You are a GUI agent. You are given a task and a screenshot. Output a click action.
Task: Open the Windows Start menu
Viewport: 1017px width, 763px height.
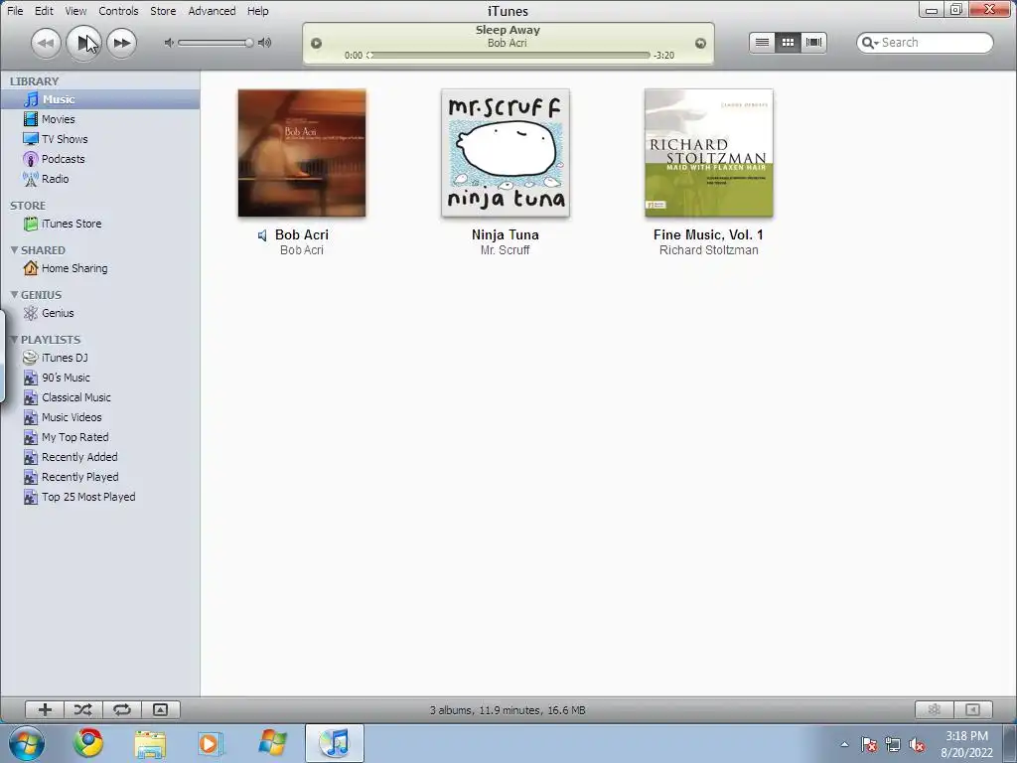(x=27, y=743)
